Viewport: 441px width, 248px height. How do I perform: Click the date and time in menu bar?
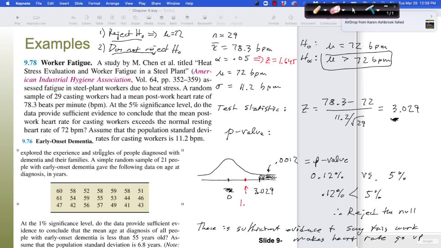pyautogui.click(x=417, y=3)
